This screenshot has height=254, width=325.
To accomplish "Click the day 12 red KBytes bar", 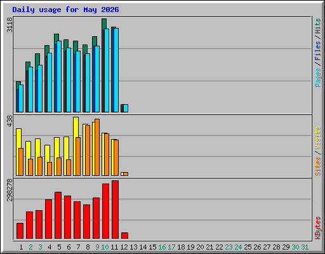I will tap(124, 236).
